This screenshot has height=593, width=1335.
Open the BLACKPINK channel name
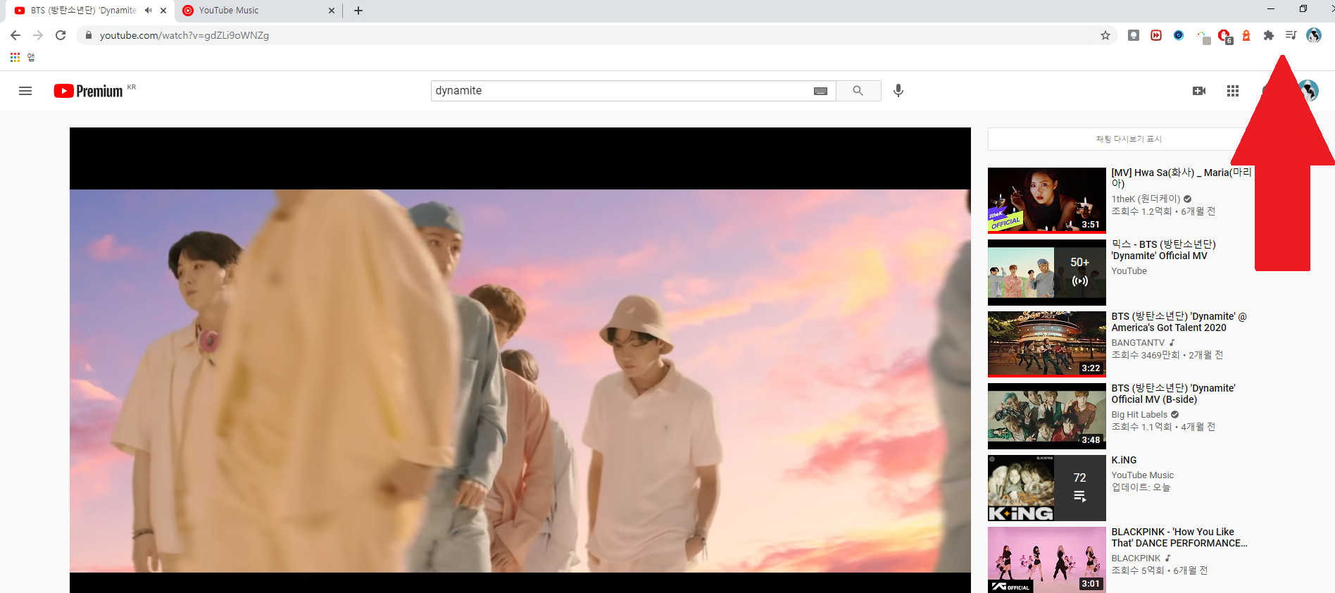(1136, 558)
